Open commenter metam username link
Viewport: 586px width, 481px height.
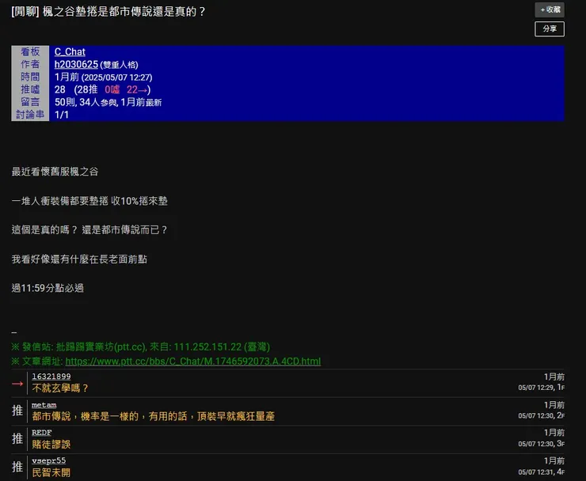click(x=44, y=405)
